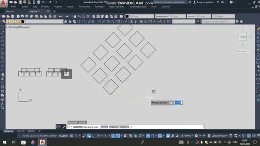Click Plot printer icon in standard toolbar
260x146 pixels.
point(18,16)
